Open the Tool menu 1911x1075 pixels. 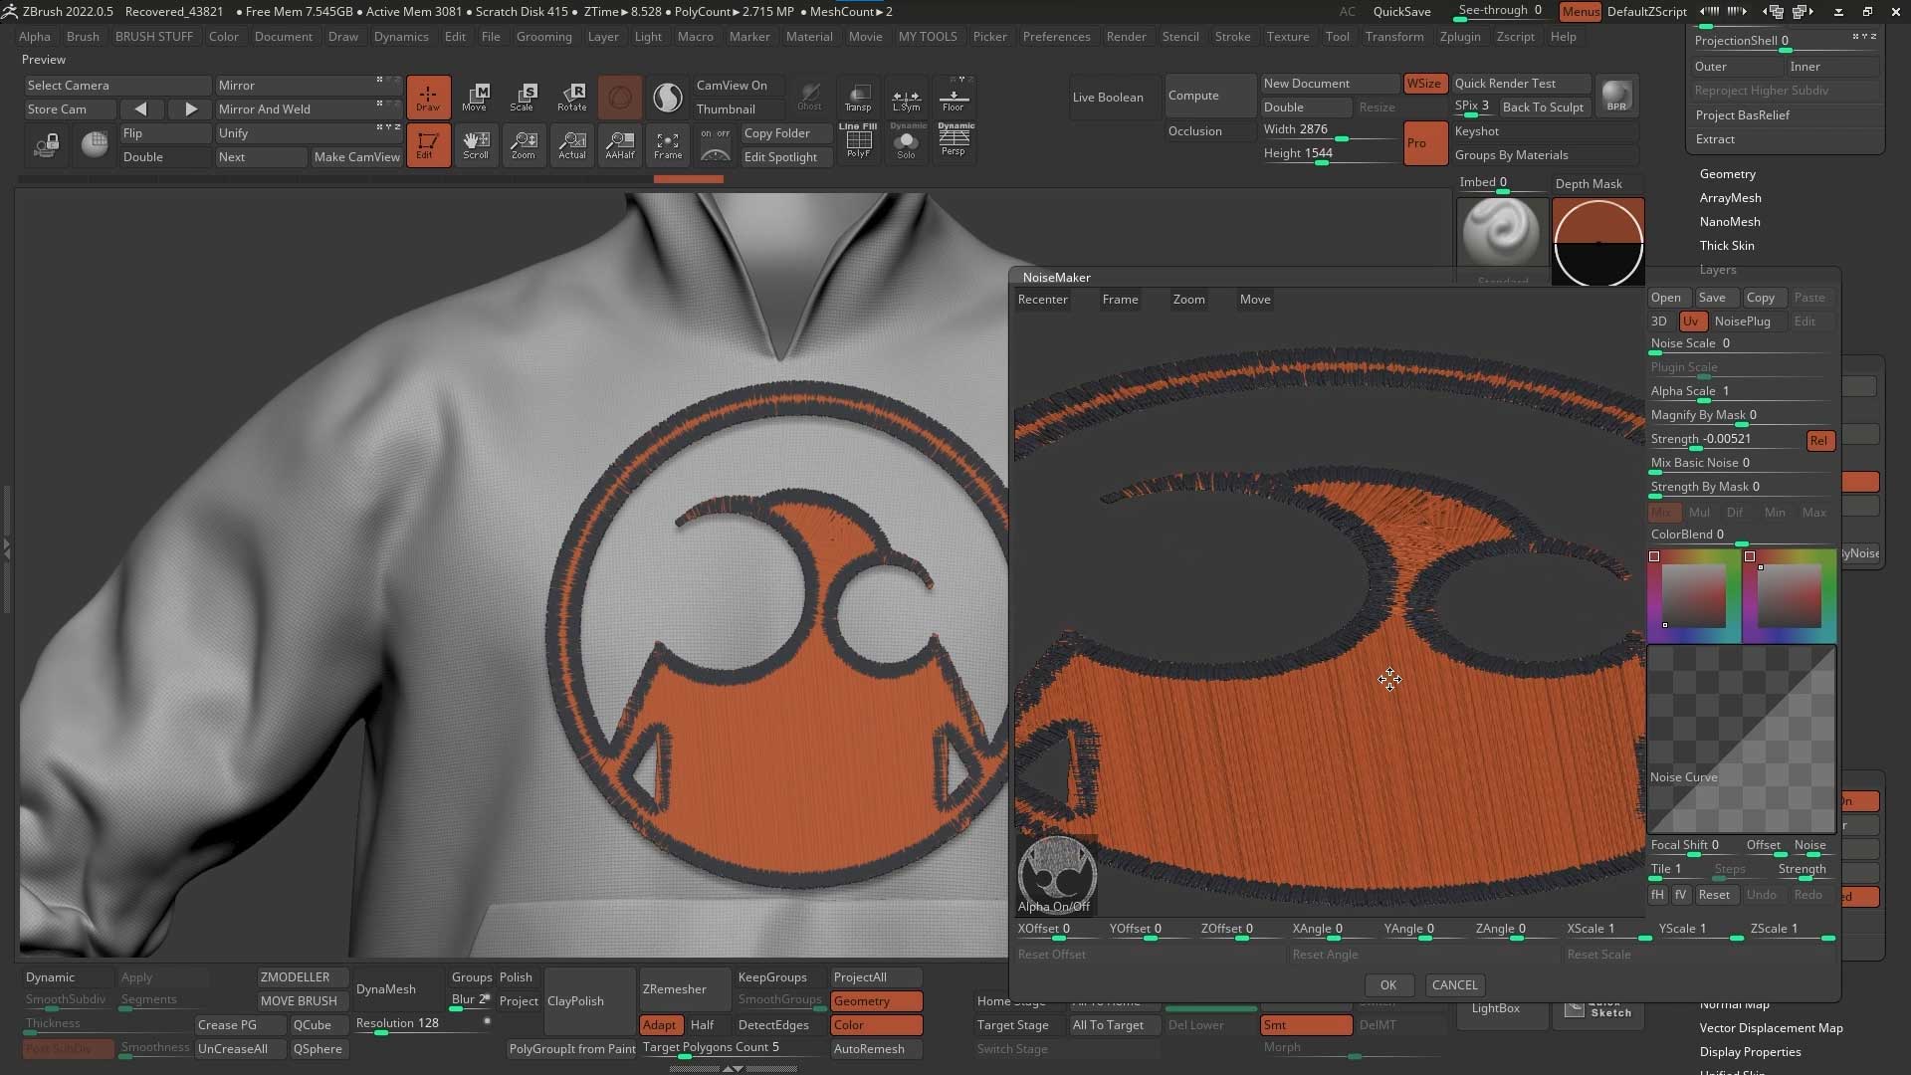pos(1338,37)
